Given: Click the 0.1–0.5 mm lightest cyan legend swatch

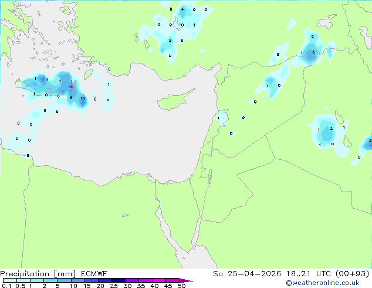Looking at the screenshot, I should click(10, 280).
